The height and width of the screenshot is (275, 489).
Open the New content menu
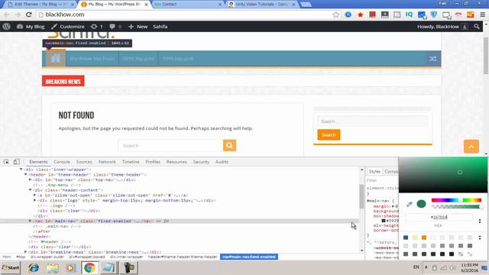tap(138, 27)
